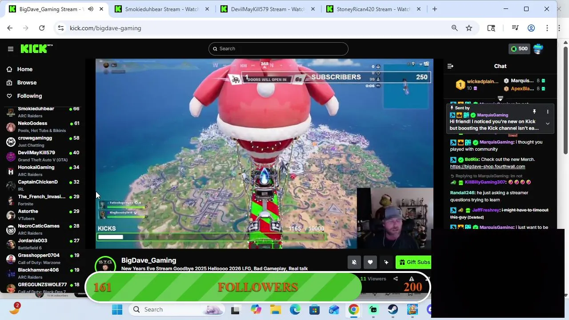This screenshot has width=569, height=320.
Task: Open the Chrome profile icon
Action: pyautogui.click(x=531, y=28)
